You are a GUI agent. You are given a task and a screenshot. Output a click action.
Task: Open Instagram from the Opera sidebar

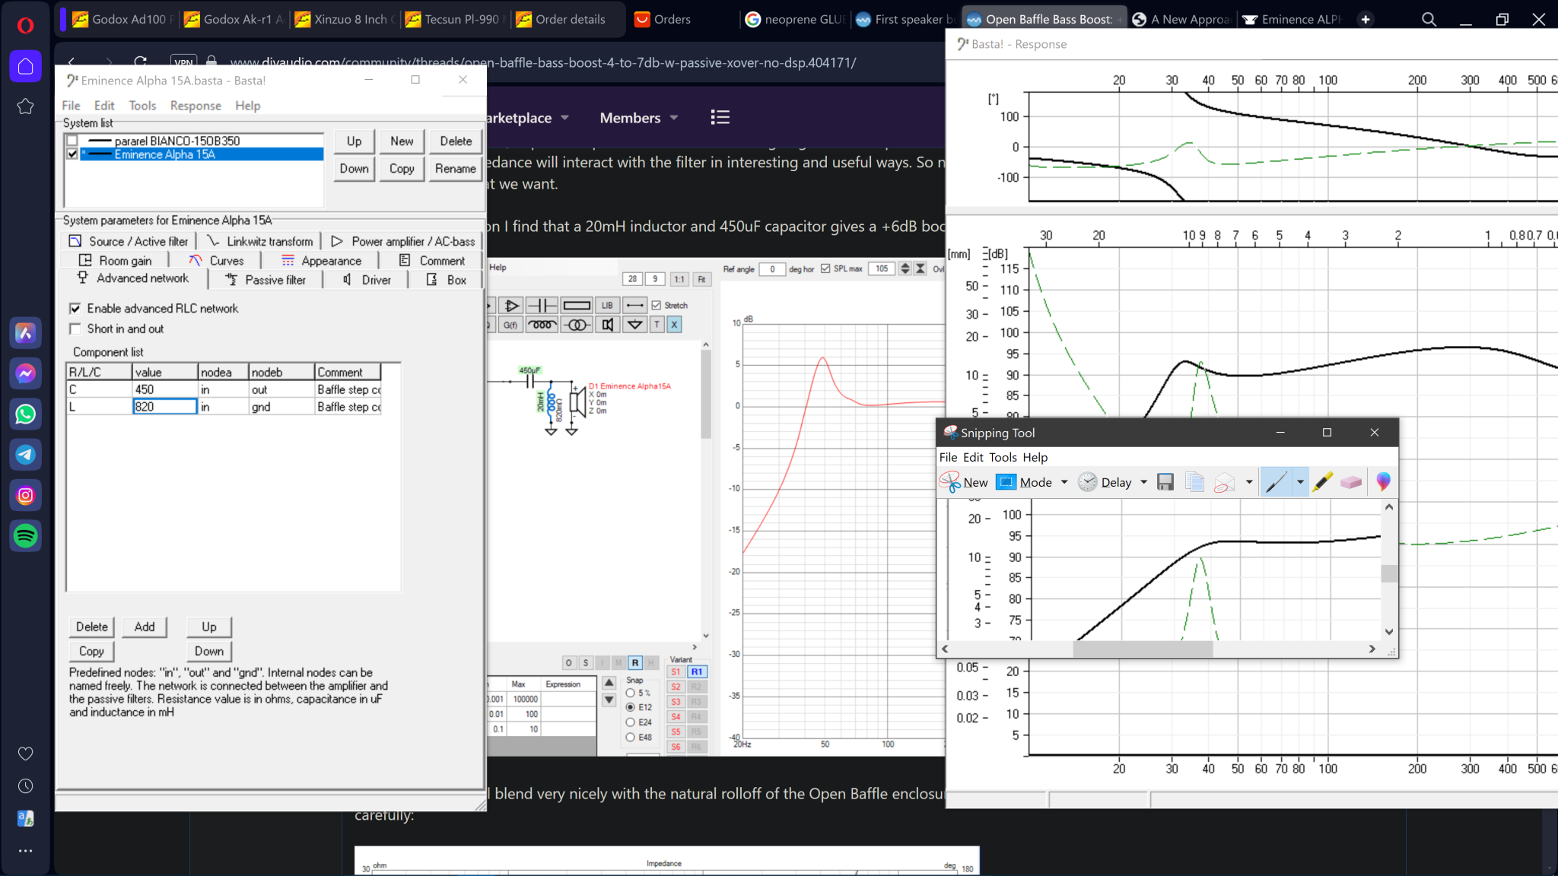pyautogui.click(x=25, y=495)
